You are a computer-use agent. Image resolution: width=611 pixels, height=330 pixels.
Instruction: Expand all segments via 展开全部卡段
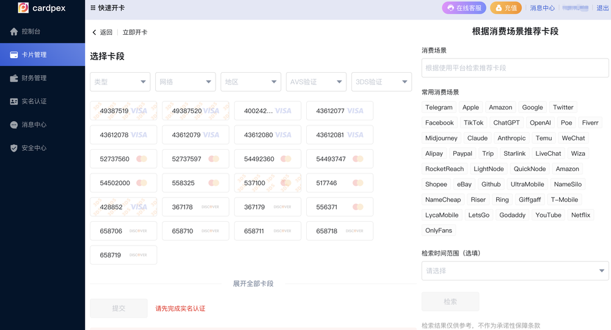click(253, 284)
